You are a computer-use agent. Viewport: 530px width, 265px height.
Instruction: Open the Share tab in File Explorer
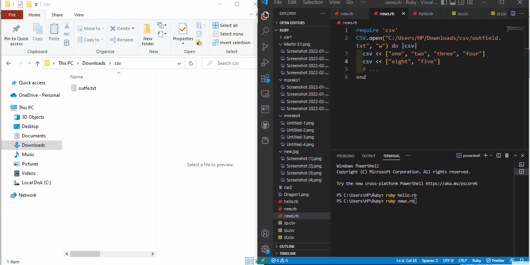pos(57,15)
